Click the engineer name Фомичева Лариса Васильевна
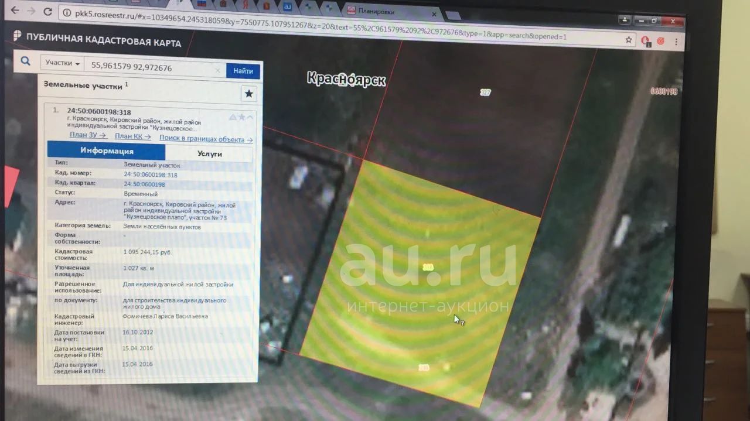Image resolution: width=750 pixels, height=421 pixels. pyautogui.click(x=165, y=317)
